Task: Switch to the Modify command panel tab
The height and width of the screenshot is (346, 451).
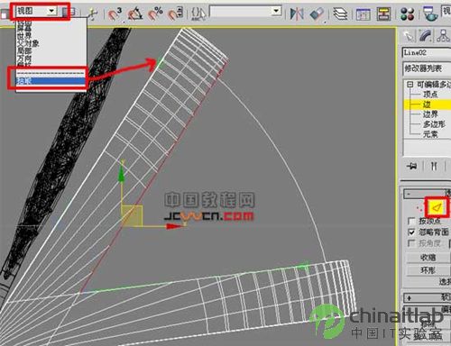Action: (x=426, y=36)
